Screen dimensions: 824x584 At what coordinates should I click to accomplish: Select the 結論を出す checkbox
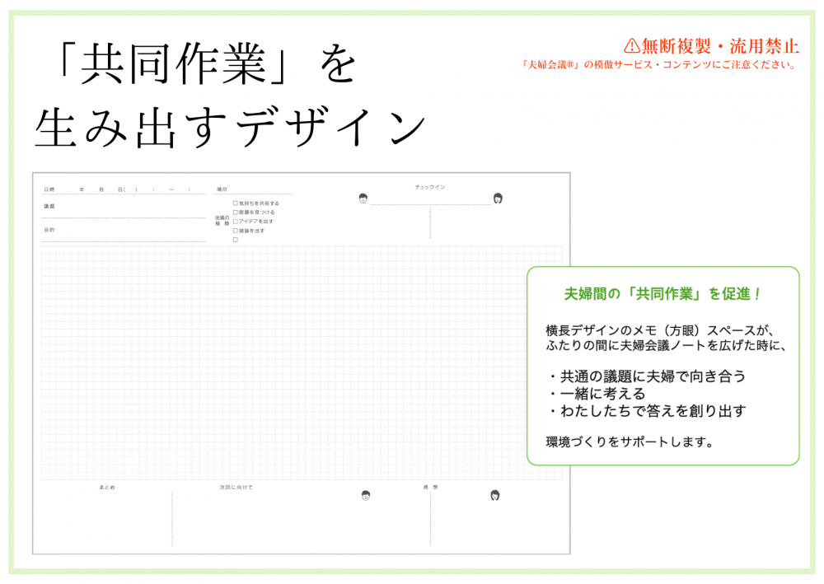click(x=236, y=231)
